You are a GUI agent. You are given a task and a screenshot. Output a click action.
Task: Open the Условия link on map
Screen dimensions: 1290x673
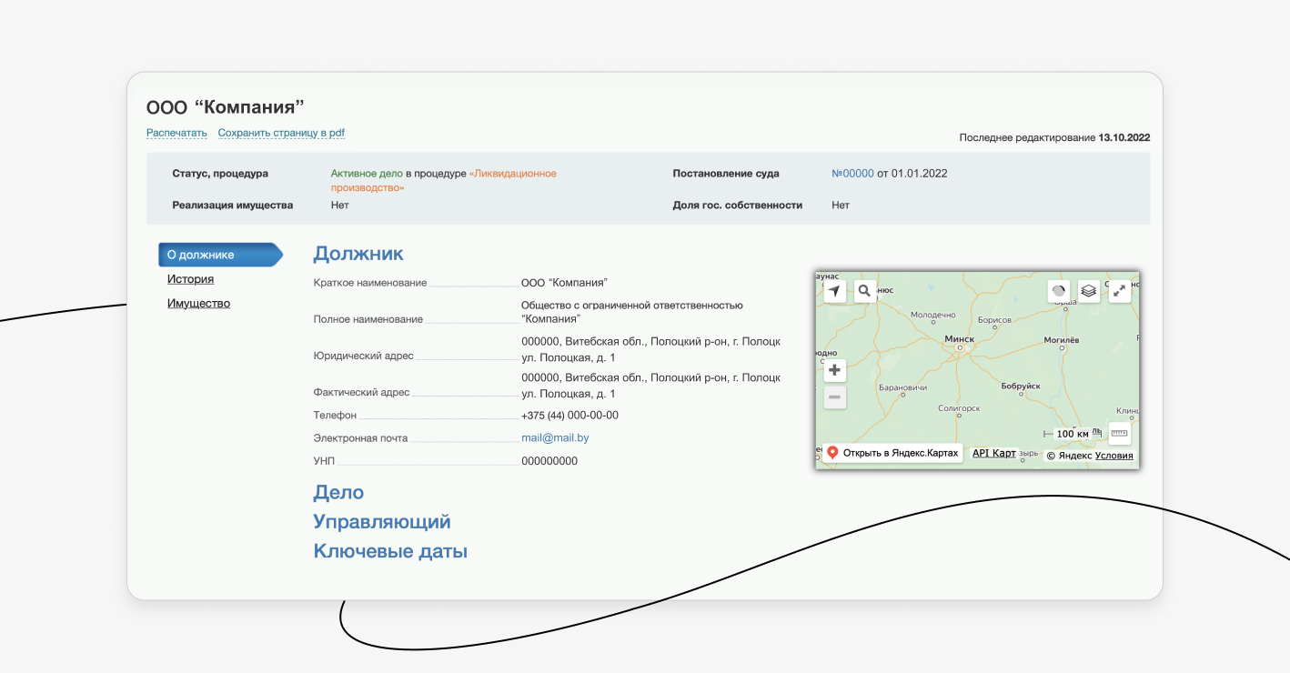pyautogui.click(x=1114, y=456)
